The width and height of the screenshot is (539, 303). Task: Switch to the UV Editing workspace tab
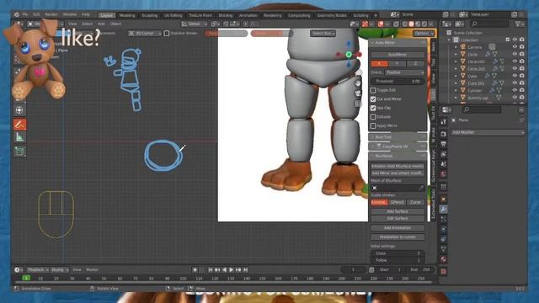[x=173, y=15]
